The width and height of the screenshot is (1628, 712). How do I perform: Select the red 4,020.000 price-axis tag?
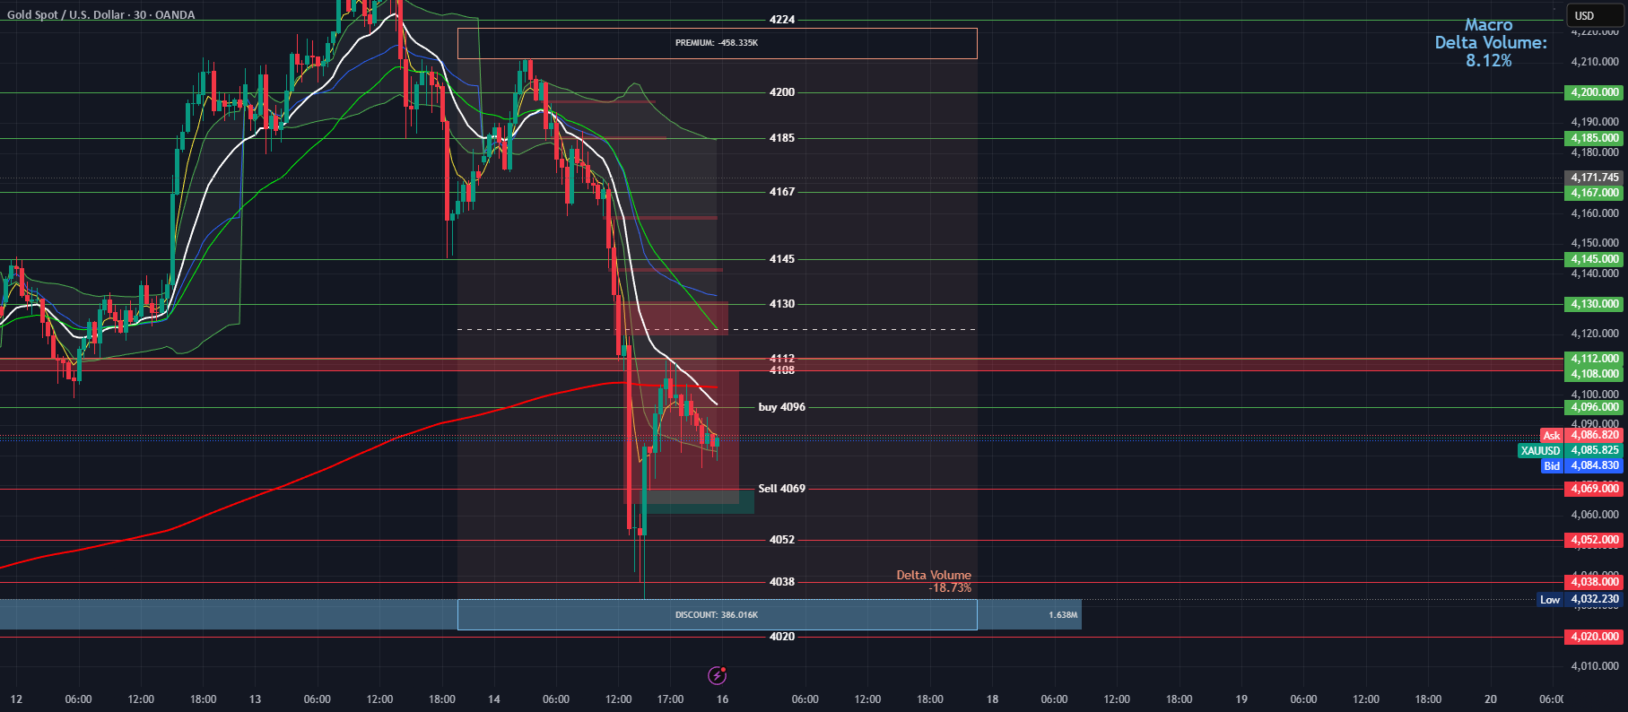click(1594, 637)
